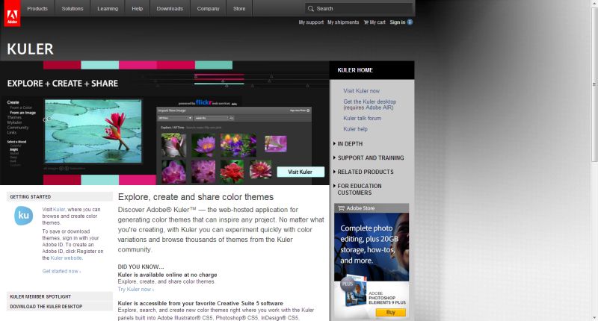This screenshot has height=321, width=598.
Task: Click the blue ku Kuler logo icon
Action: coord(24,216)
